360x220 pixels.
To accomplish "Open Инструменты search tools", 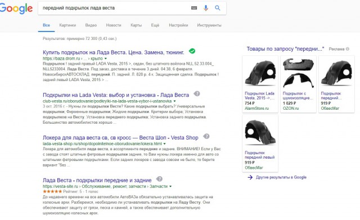I will click(x=209, y=25).
